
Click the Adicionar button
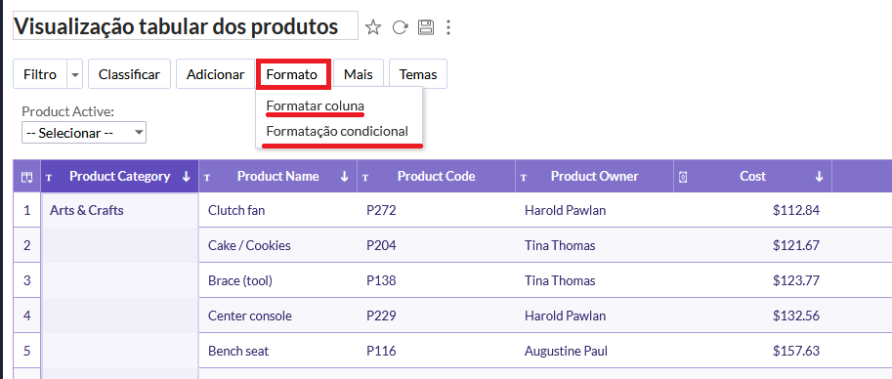pyautogui.click(x=215, y=74)
